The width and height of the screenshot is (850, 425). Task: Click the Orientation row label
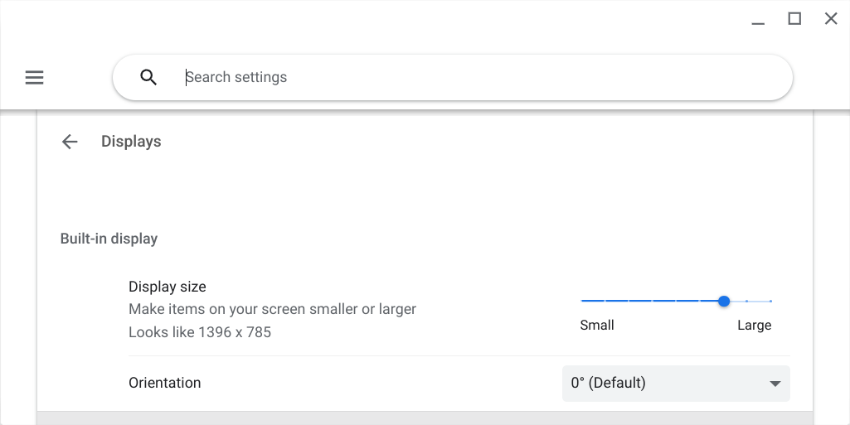(x=165, y=383)
